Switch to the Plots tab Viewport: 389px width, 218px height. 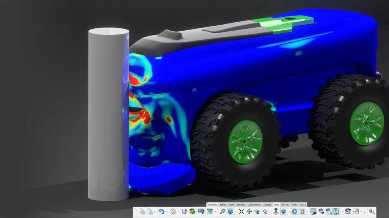tap(231, 205)
